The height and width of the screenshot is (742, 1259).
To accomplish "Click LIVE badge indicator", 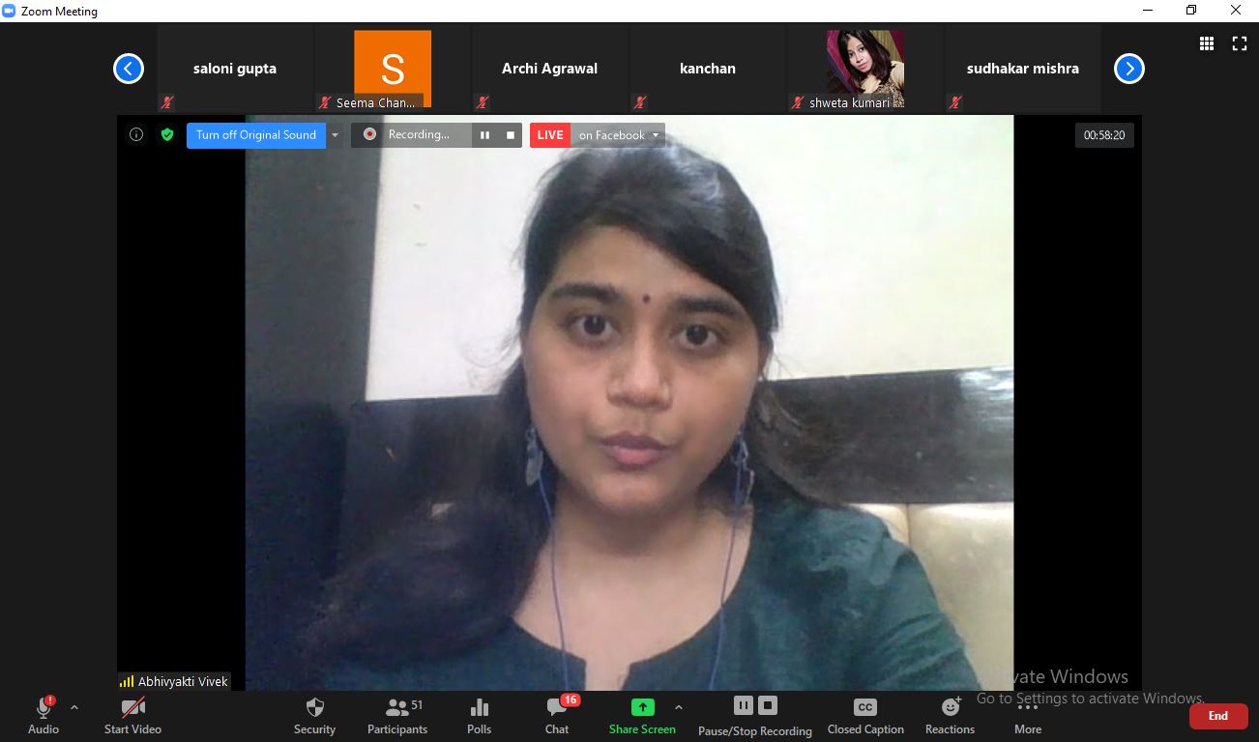I will point(550,135).
